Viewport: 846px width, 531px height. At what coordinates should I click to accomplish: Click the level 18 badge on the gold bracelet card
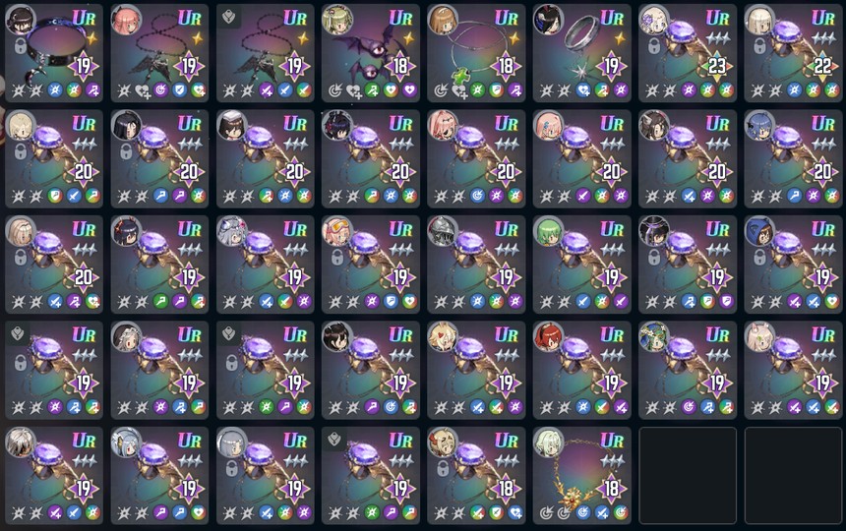point(611,489)
